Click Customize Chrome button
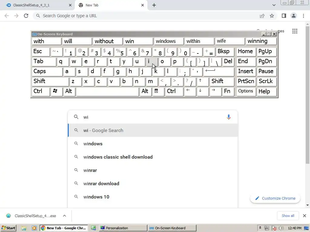Screen dimensions: 310x232 [275, 198]
